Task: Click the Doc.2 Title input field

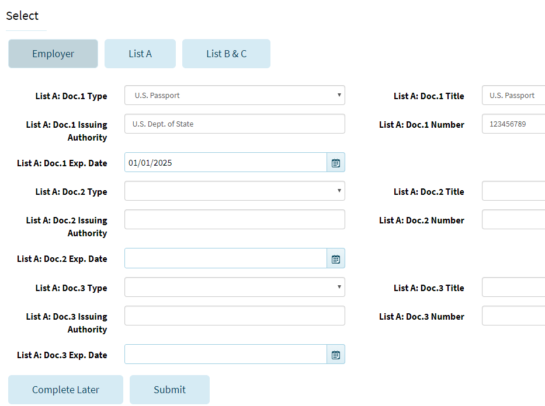Action: [x=513, y=191]
